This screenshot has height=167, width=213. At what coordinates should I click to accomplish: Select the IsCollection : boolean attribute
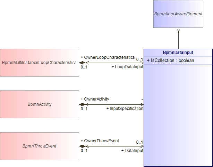(x=170, y=60)
